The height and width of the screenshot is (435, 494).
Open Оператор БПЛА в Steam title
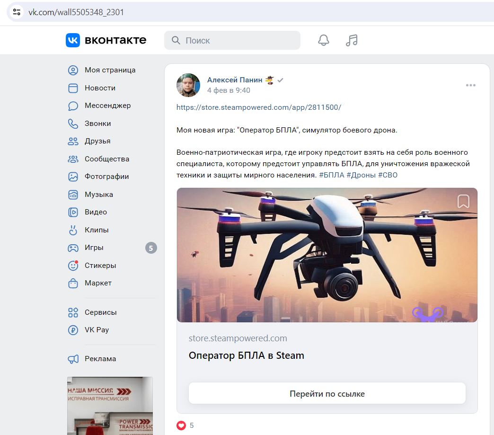coord(247,355)
